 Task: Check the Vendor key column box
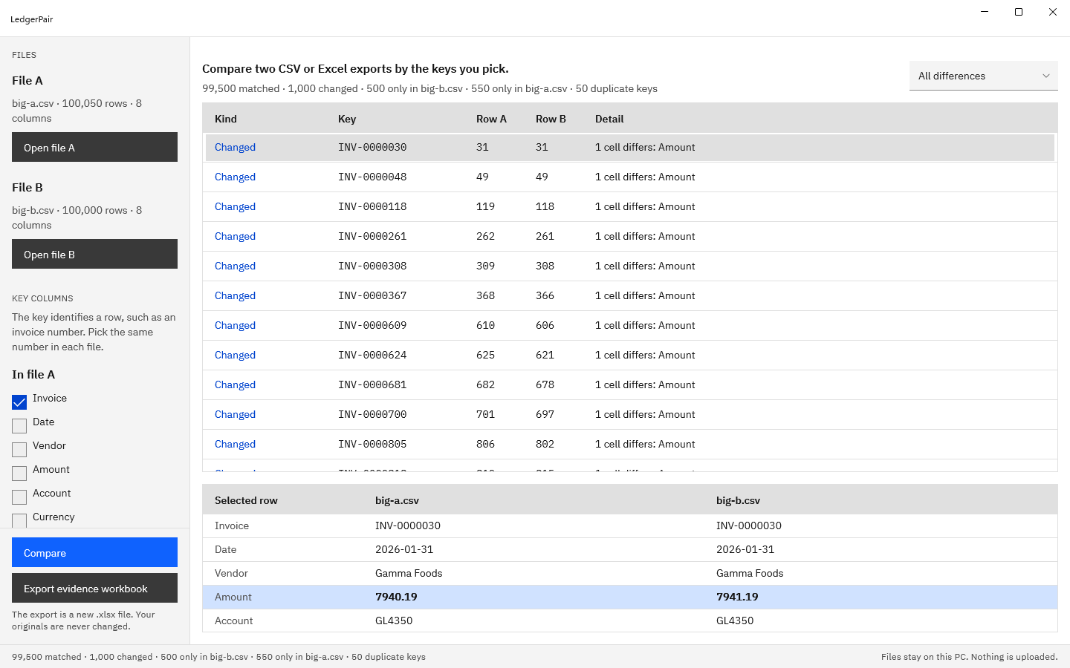19,450
